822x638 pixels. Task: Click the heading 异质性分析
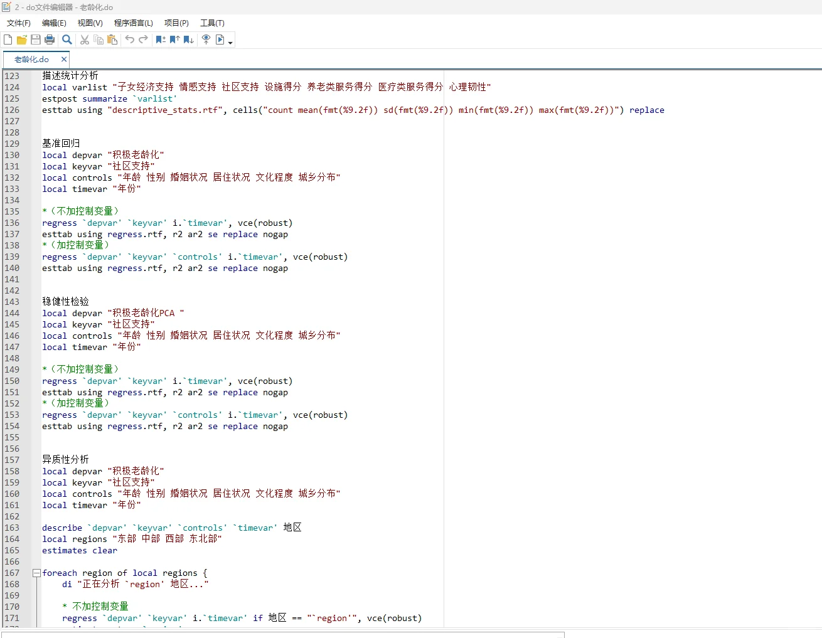(x=65, y=460)
